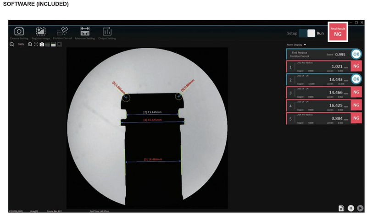Viewport: 367px width, 216px height.
Task: Click the save report document icon
Action: click(x=341, y=208)
